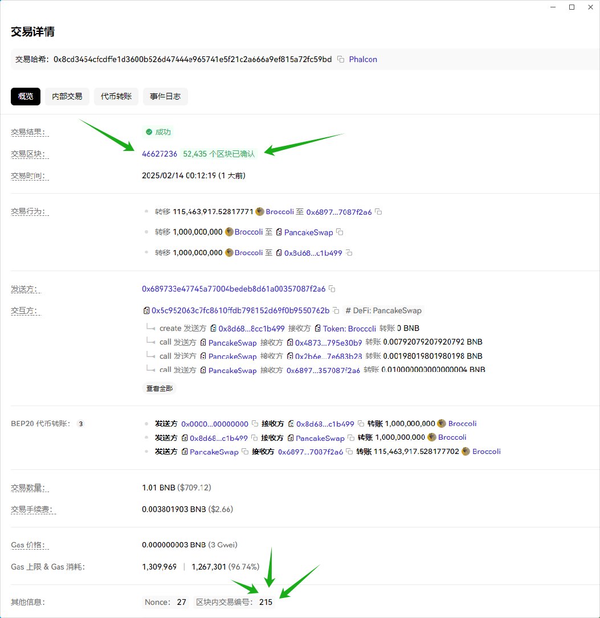600x618 pixels.
Task: Open 0x8d68...c1b499 link in 交易行为
Action: (x=313, y=253)
